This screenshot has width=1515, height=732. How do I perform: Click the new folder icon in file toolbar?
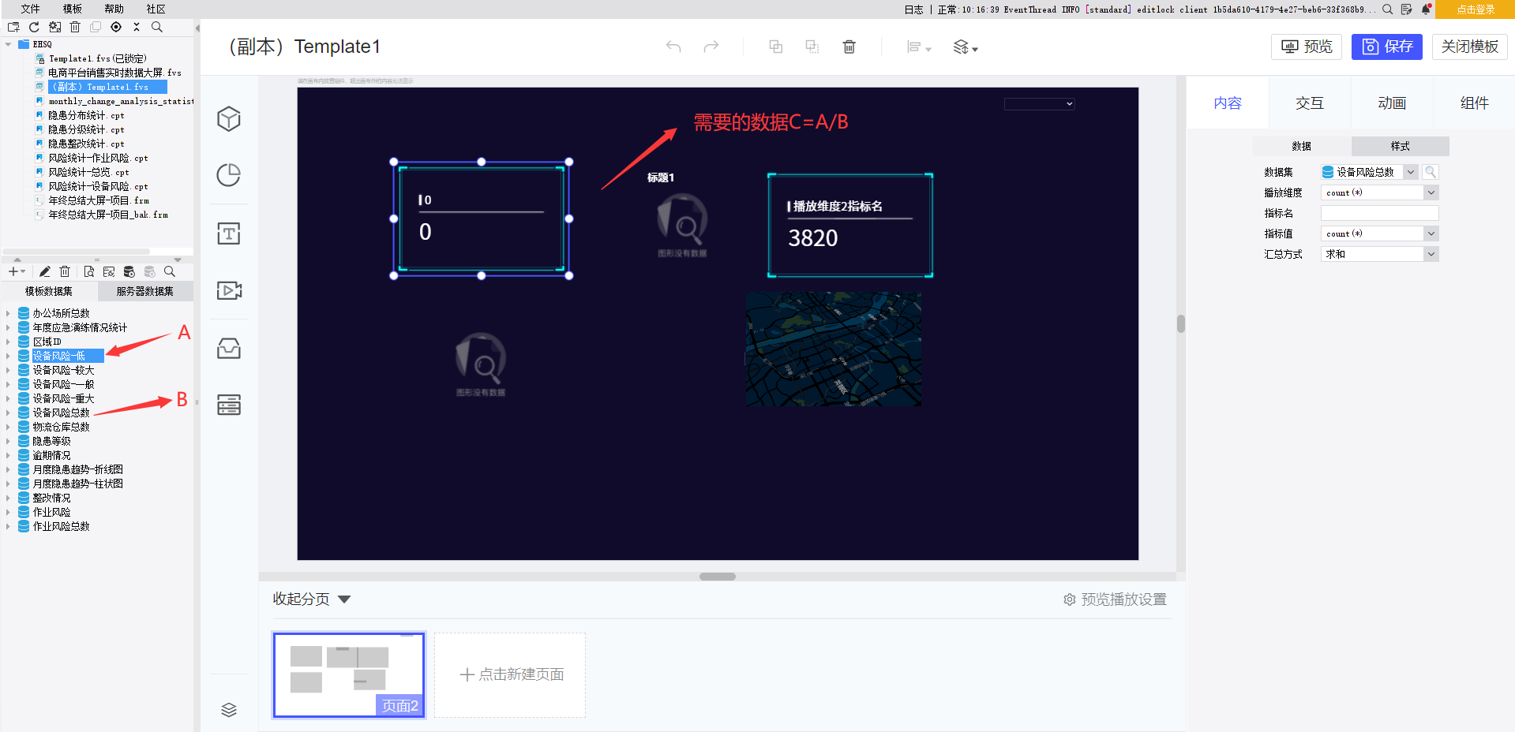pyautogui.click(x=13, y=27)
